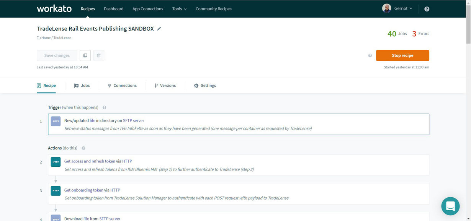This screenshot has height=221, width=471.
Task: Click the SFTP icon in trigger step 1
Action: coord(56,121)
